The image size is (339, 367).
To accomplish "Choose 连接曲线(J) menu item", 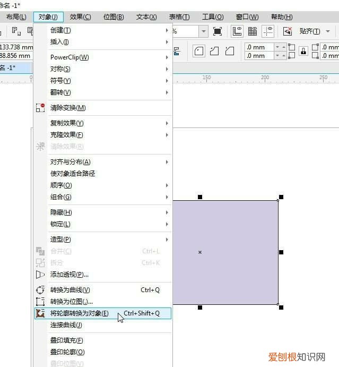I will click(x=103, y=325).
